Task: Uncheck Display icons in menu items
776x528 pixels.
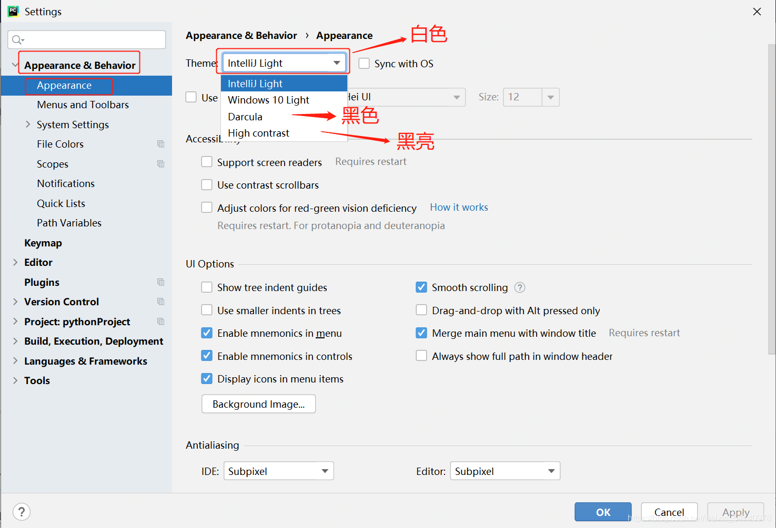Action: (x=207, y=379)
